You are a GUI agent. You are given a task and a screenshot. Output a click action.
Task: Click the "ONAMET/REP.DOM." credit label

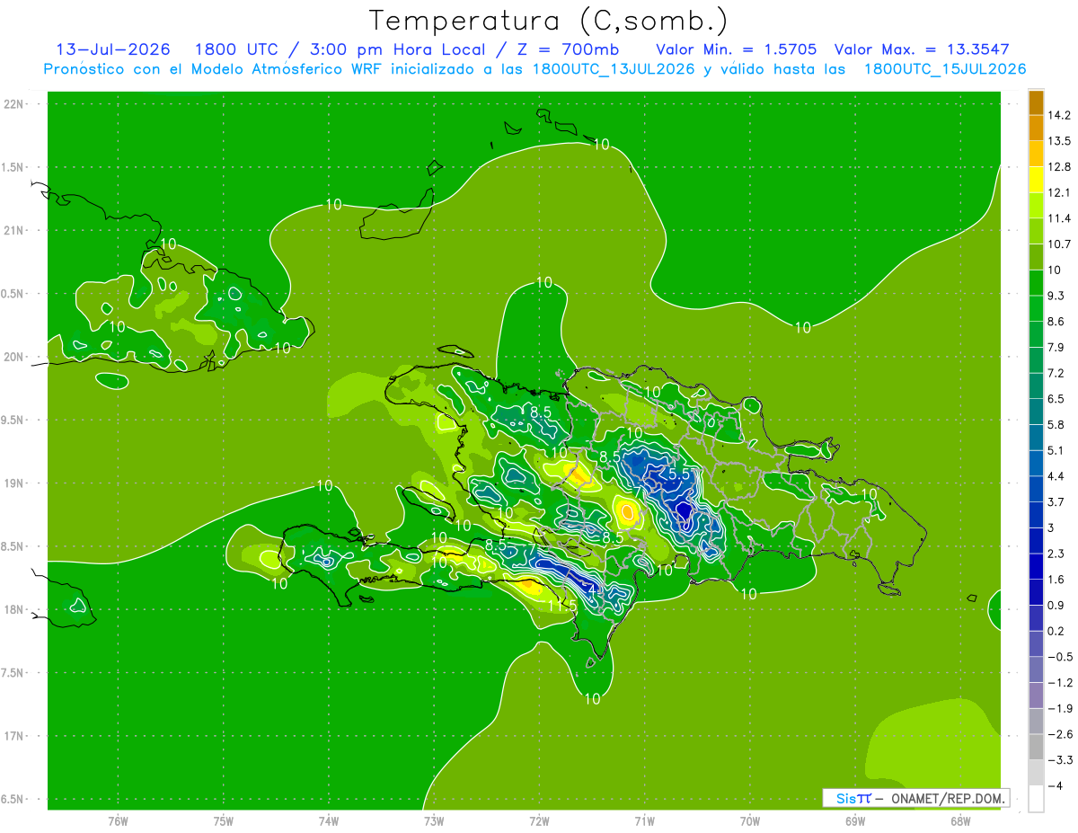946,798
